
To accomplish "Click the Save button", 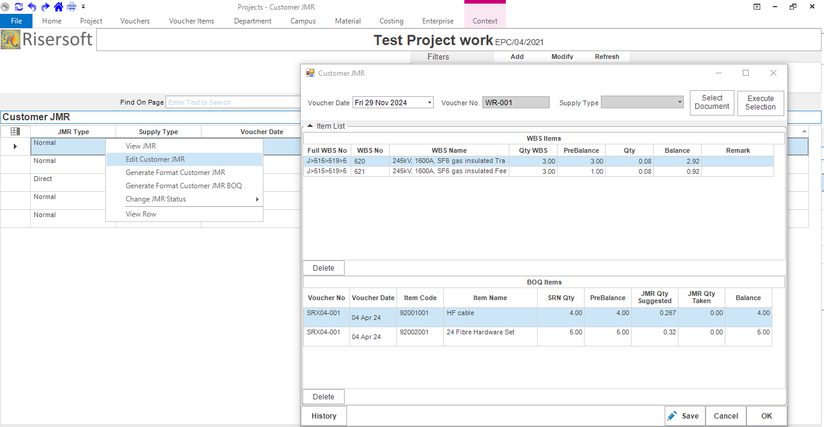I will tap(683, 416).
